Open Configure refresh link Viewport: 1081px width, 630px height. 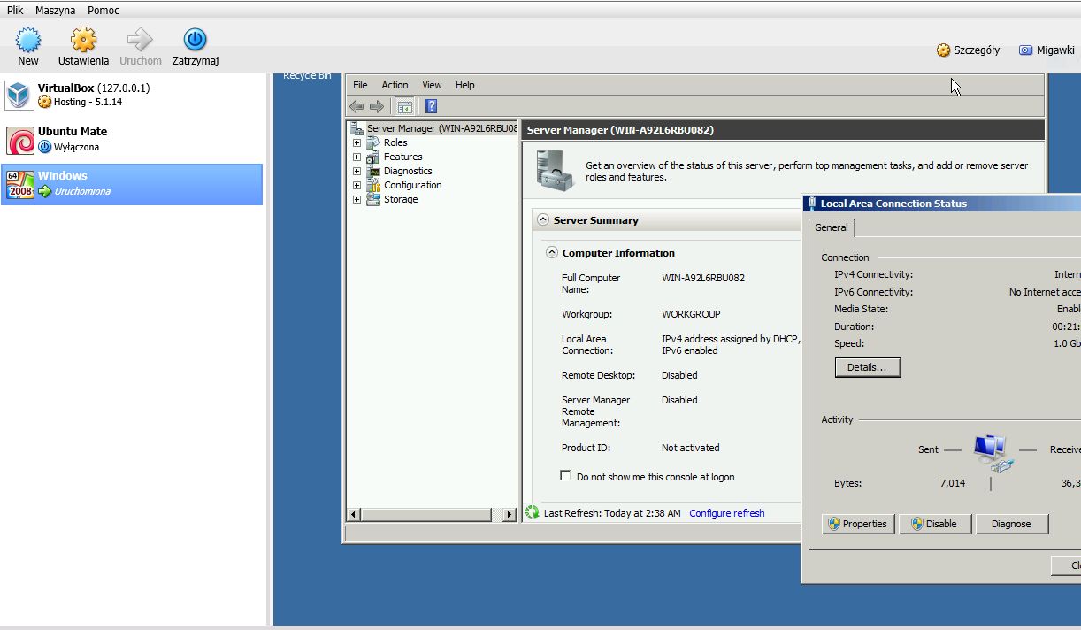click(x=727, y=513)
